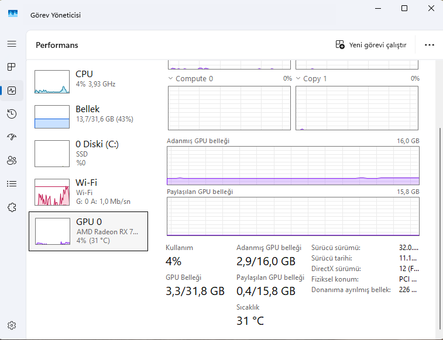Open the three-dot more options menu
Image resolution: width=443 pixels, height=340 pixels.
pyautogui.click(x=430, y=45)
